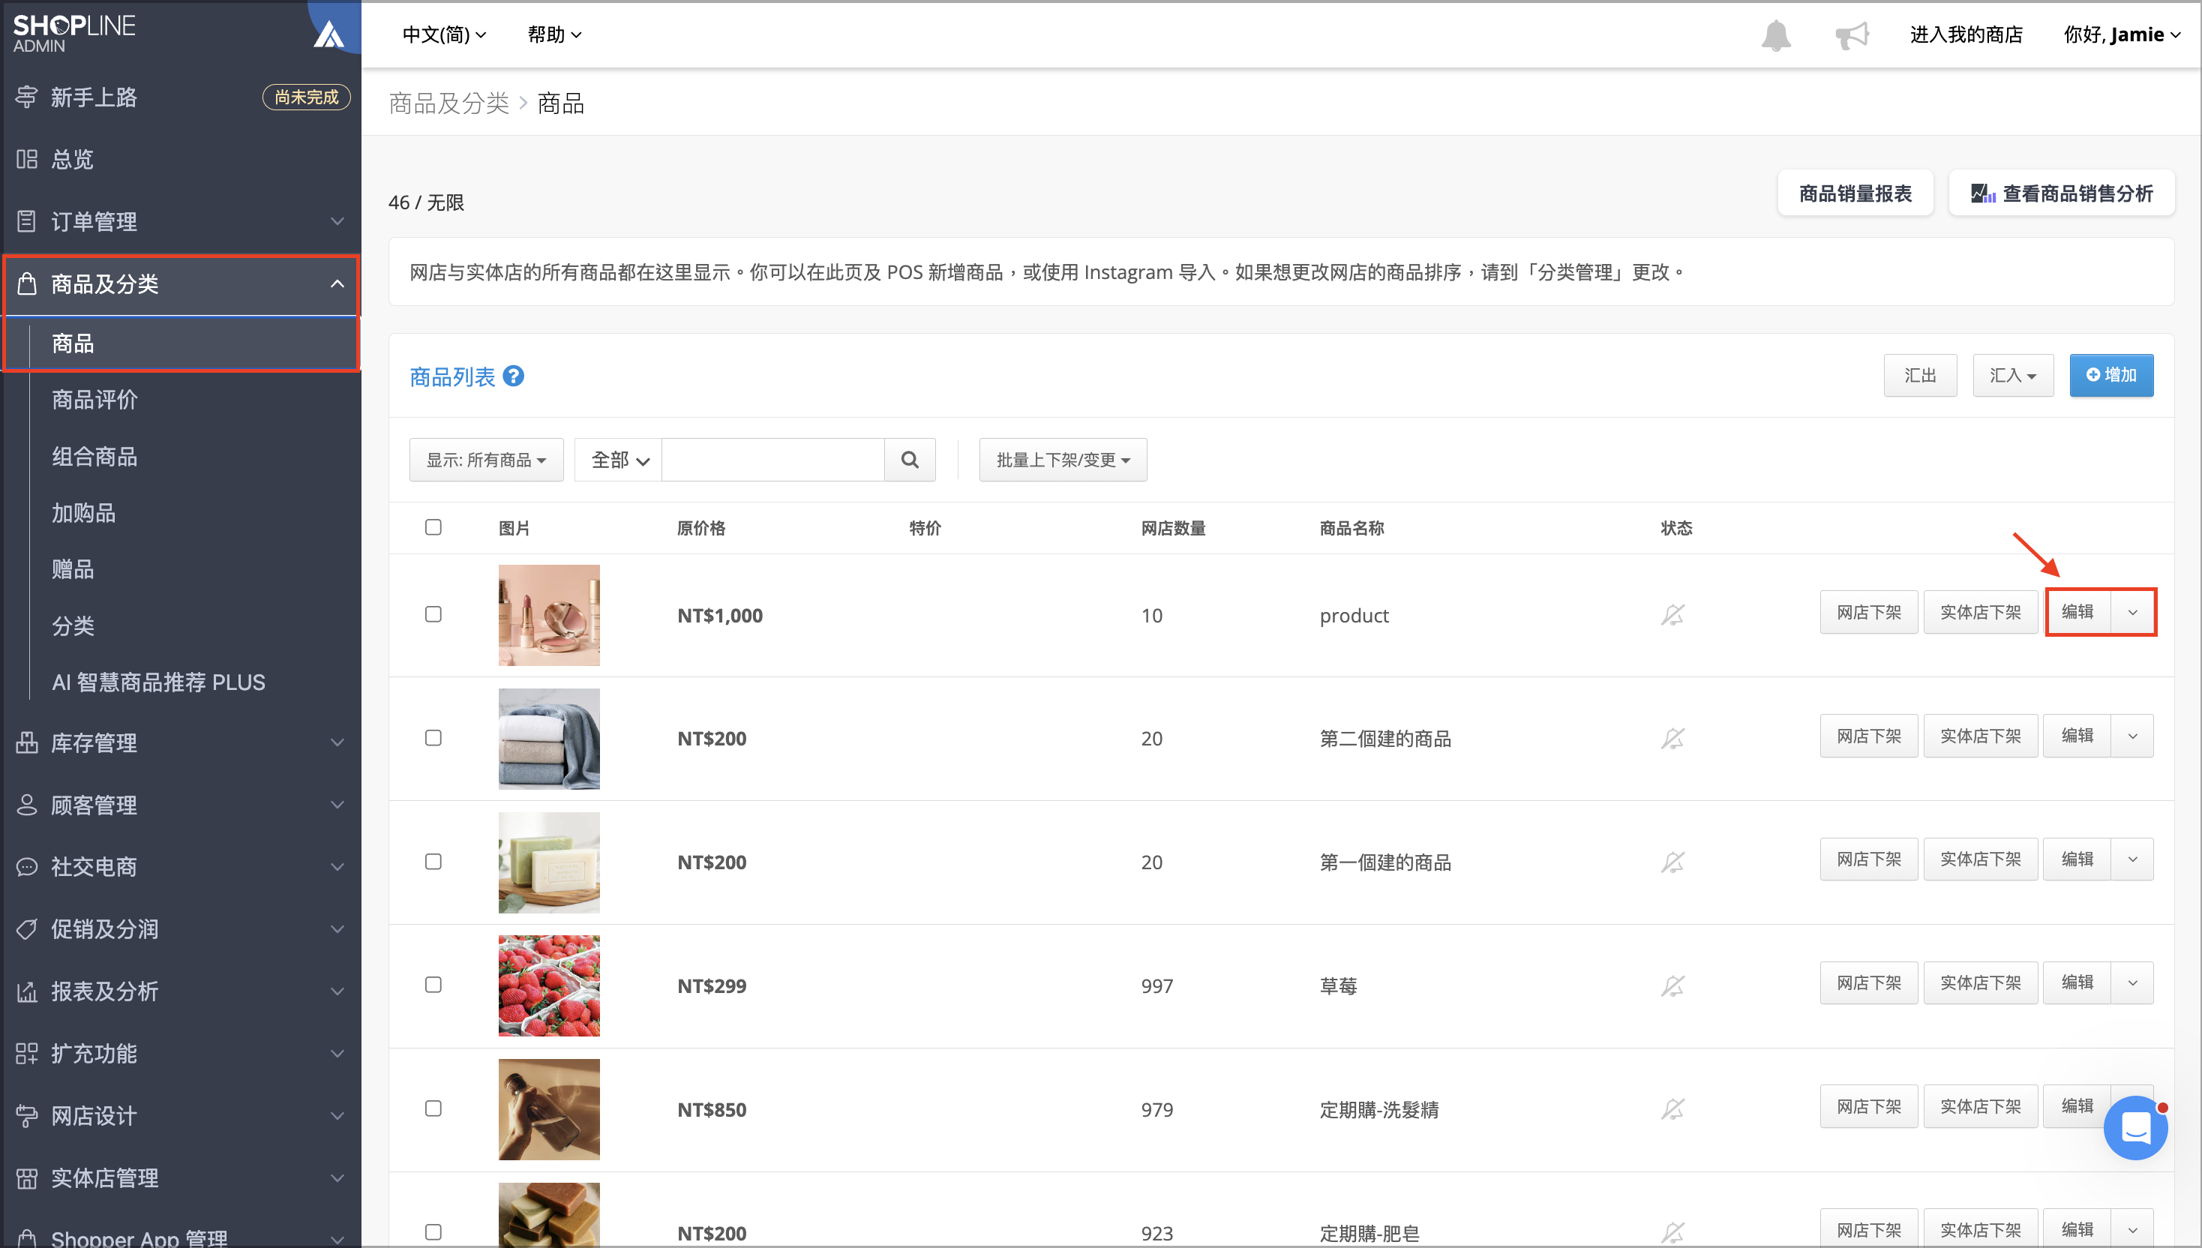Open the 中文(简) language dropdown
The image size is (2202, 1248).
tap(444, 34)
